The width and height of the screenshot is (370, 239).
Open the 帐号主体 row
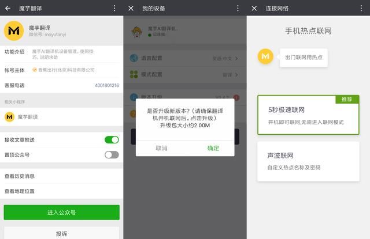61,70
